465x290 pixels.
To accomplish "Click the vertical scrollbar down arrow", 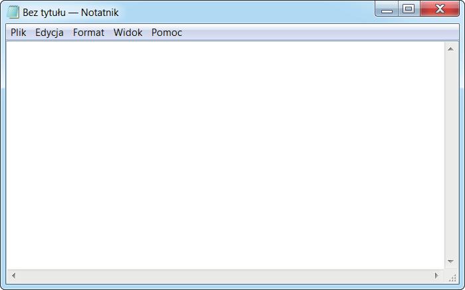I will click(x=451, y=261).
